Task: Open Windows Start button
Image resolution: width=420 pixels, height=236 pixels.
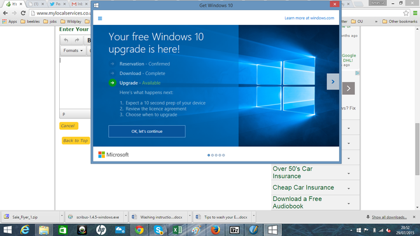Action: pyautogui.click(x=8, y=230)
